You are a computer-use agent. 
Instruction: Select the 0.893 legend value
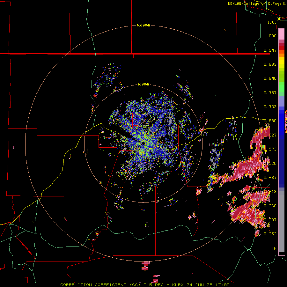[270, 64]
